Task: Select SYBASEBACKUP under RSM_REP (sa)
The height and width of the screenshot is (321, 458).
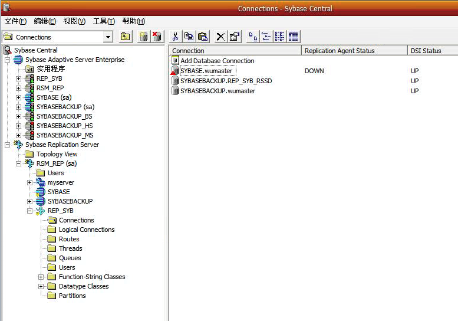Action: pos(70,201)
